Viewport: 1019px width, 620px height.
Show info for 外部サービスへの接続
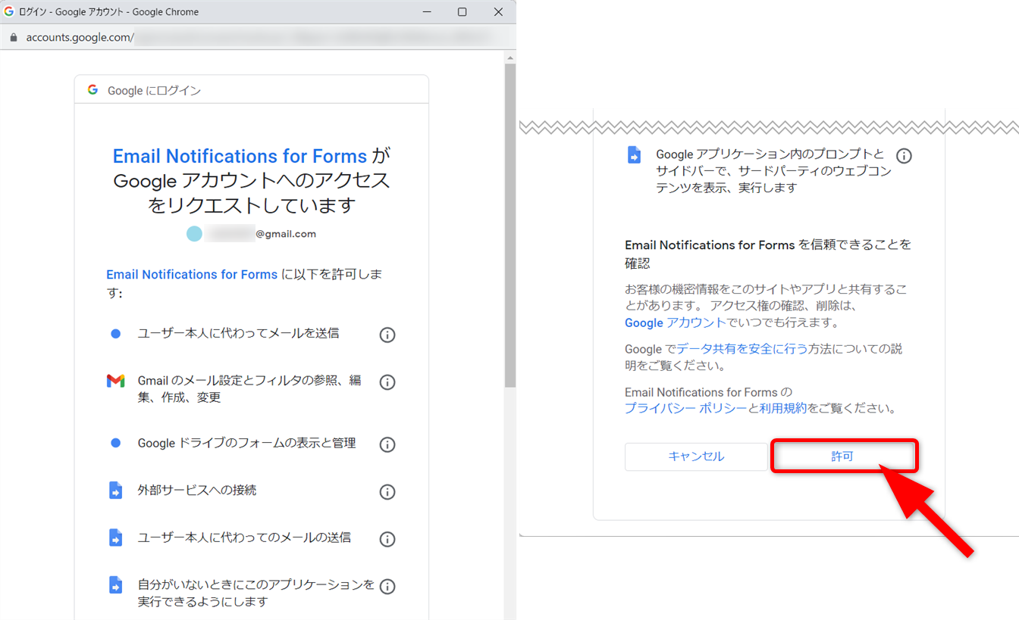[387, 492]
